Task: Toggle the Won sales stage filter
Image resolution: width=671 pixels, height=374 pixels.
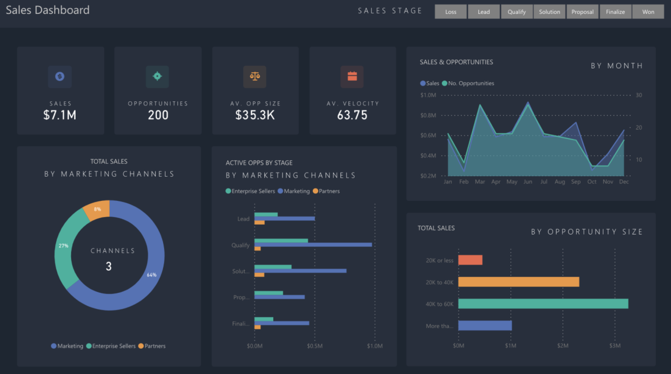Action: (648, 12)
